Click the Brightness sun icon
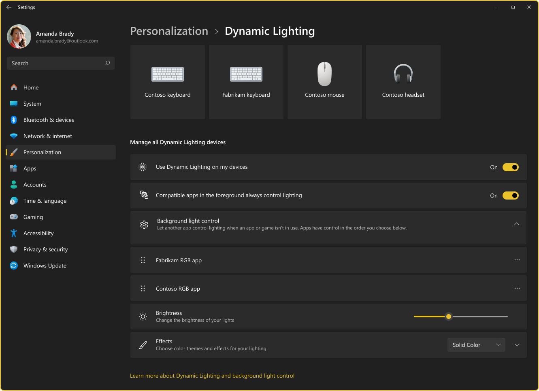Viewport: 539px width, 391px height. click(143, 316)
